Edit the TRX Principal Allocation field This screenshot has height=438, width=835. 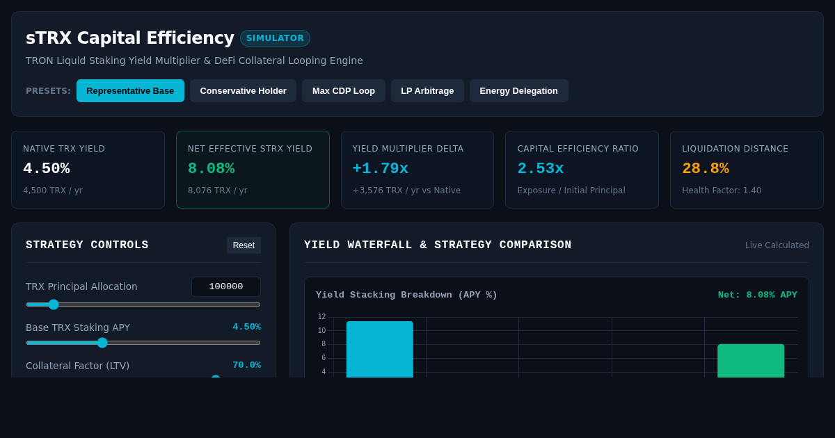[226, 286]
